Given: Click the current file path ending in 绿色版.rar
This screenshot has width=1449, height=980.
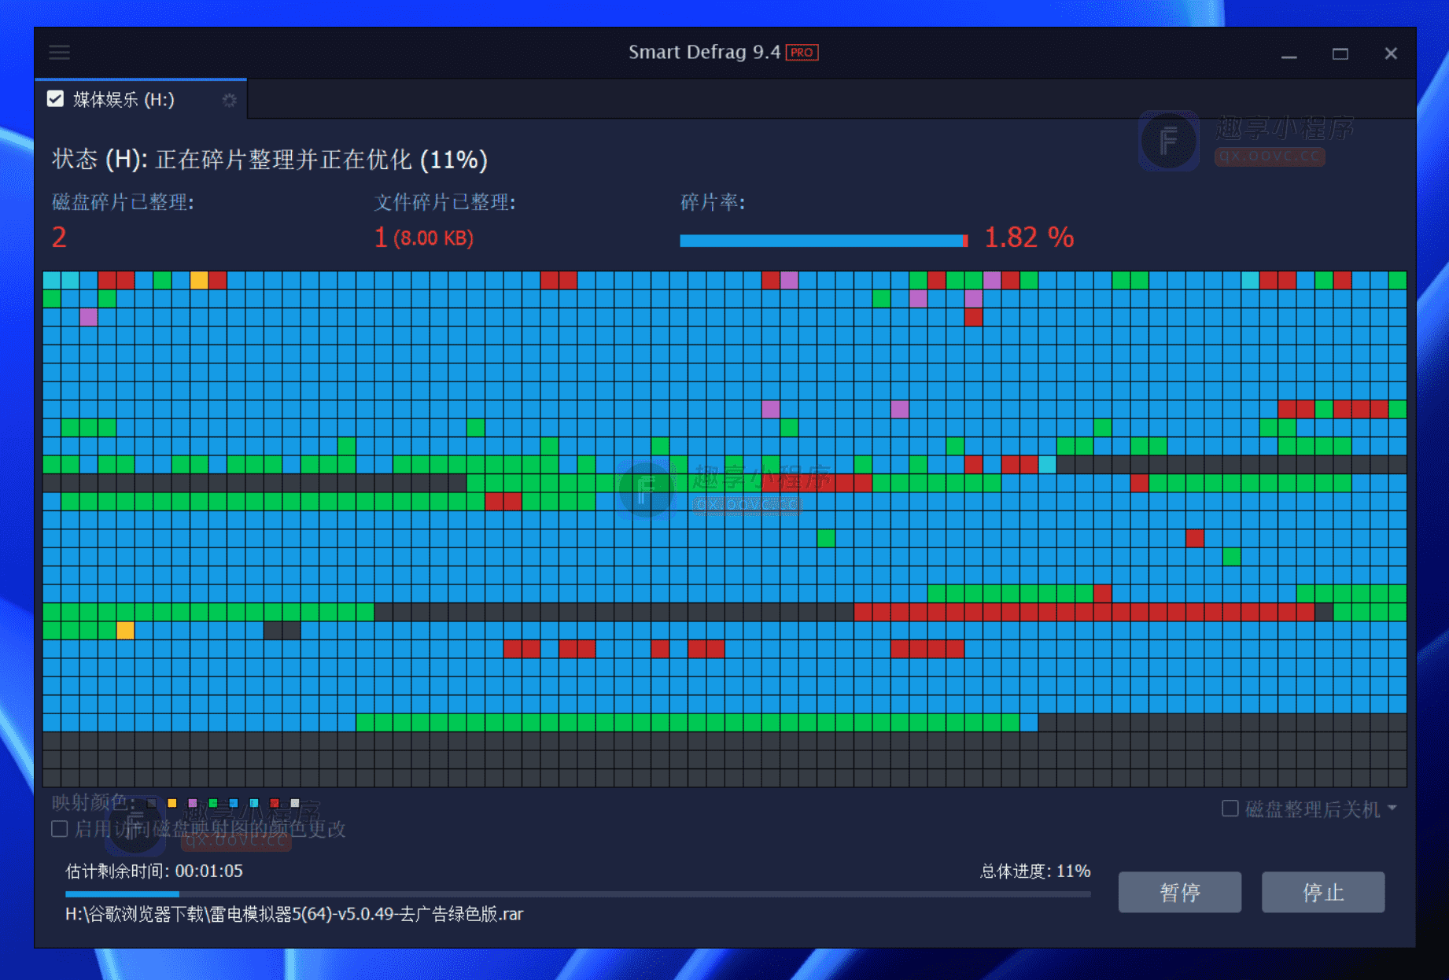Looking at the screenshot, I should click(294, 914).
